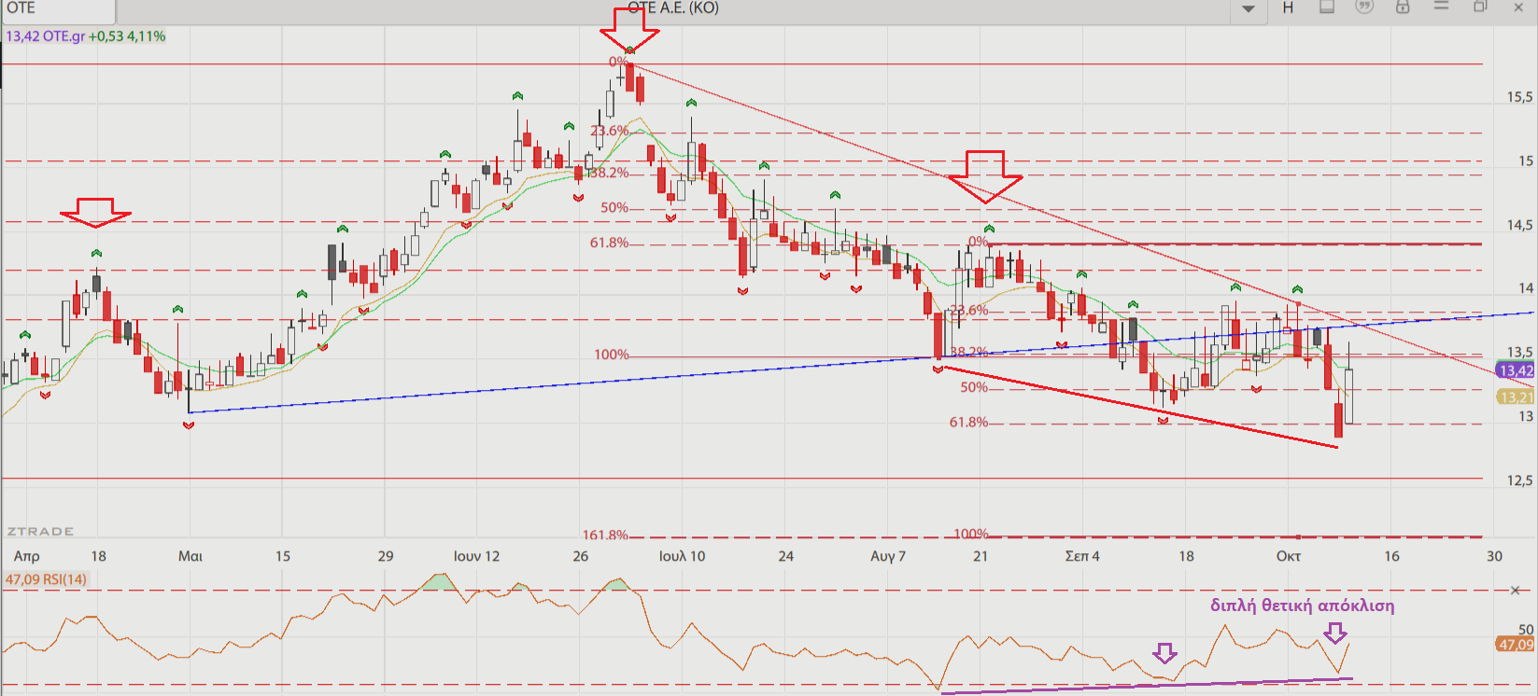This screenshot has height=696, width=1538.
Task: Click the Ιουλ 10 date axis label
Action: click(x=683, y=556)
